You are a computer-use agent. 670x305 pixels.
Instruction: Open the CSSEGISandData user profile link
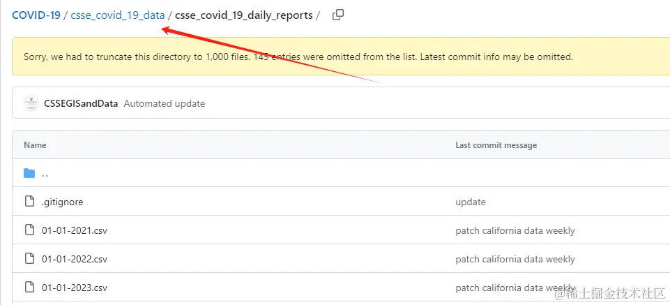(81, 103)
